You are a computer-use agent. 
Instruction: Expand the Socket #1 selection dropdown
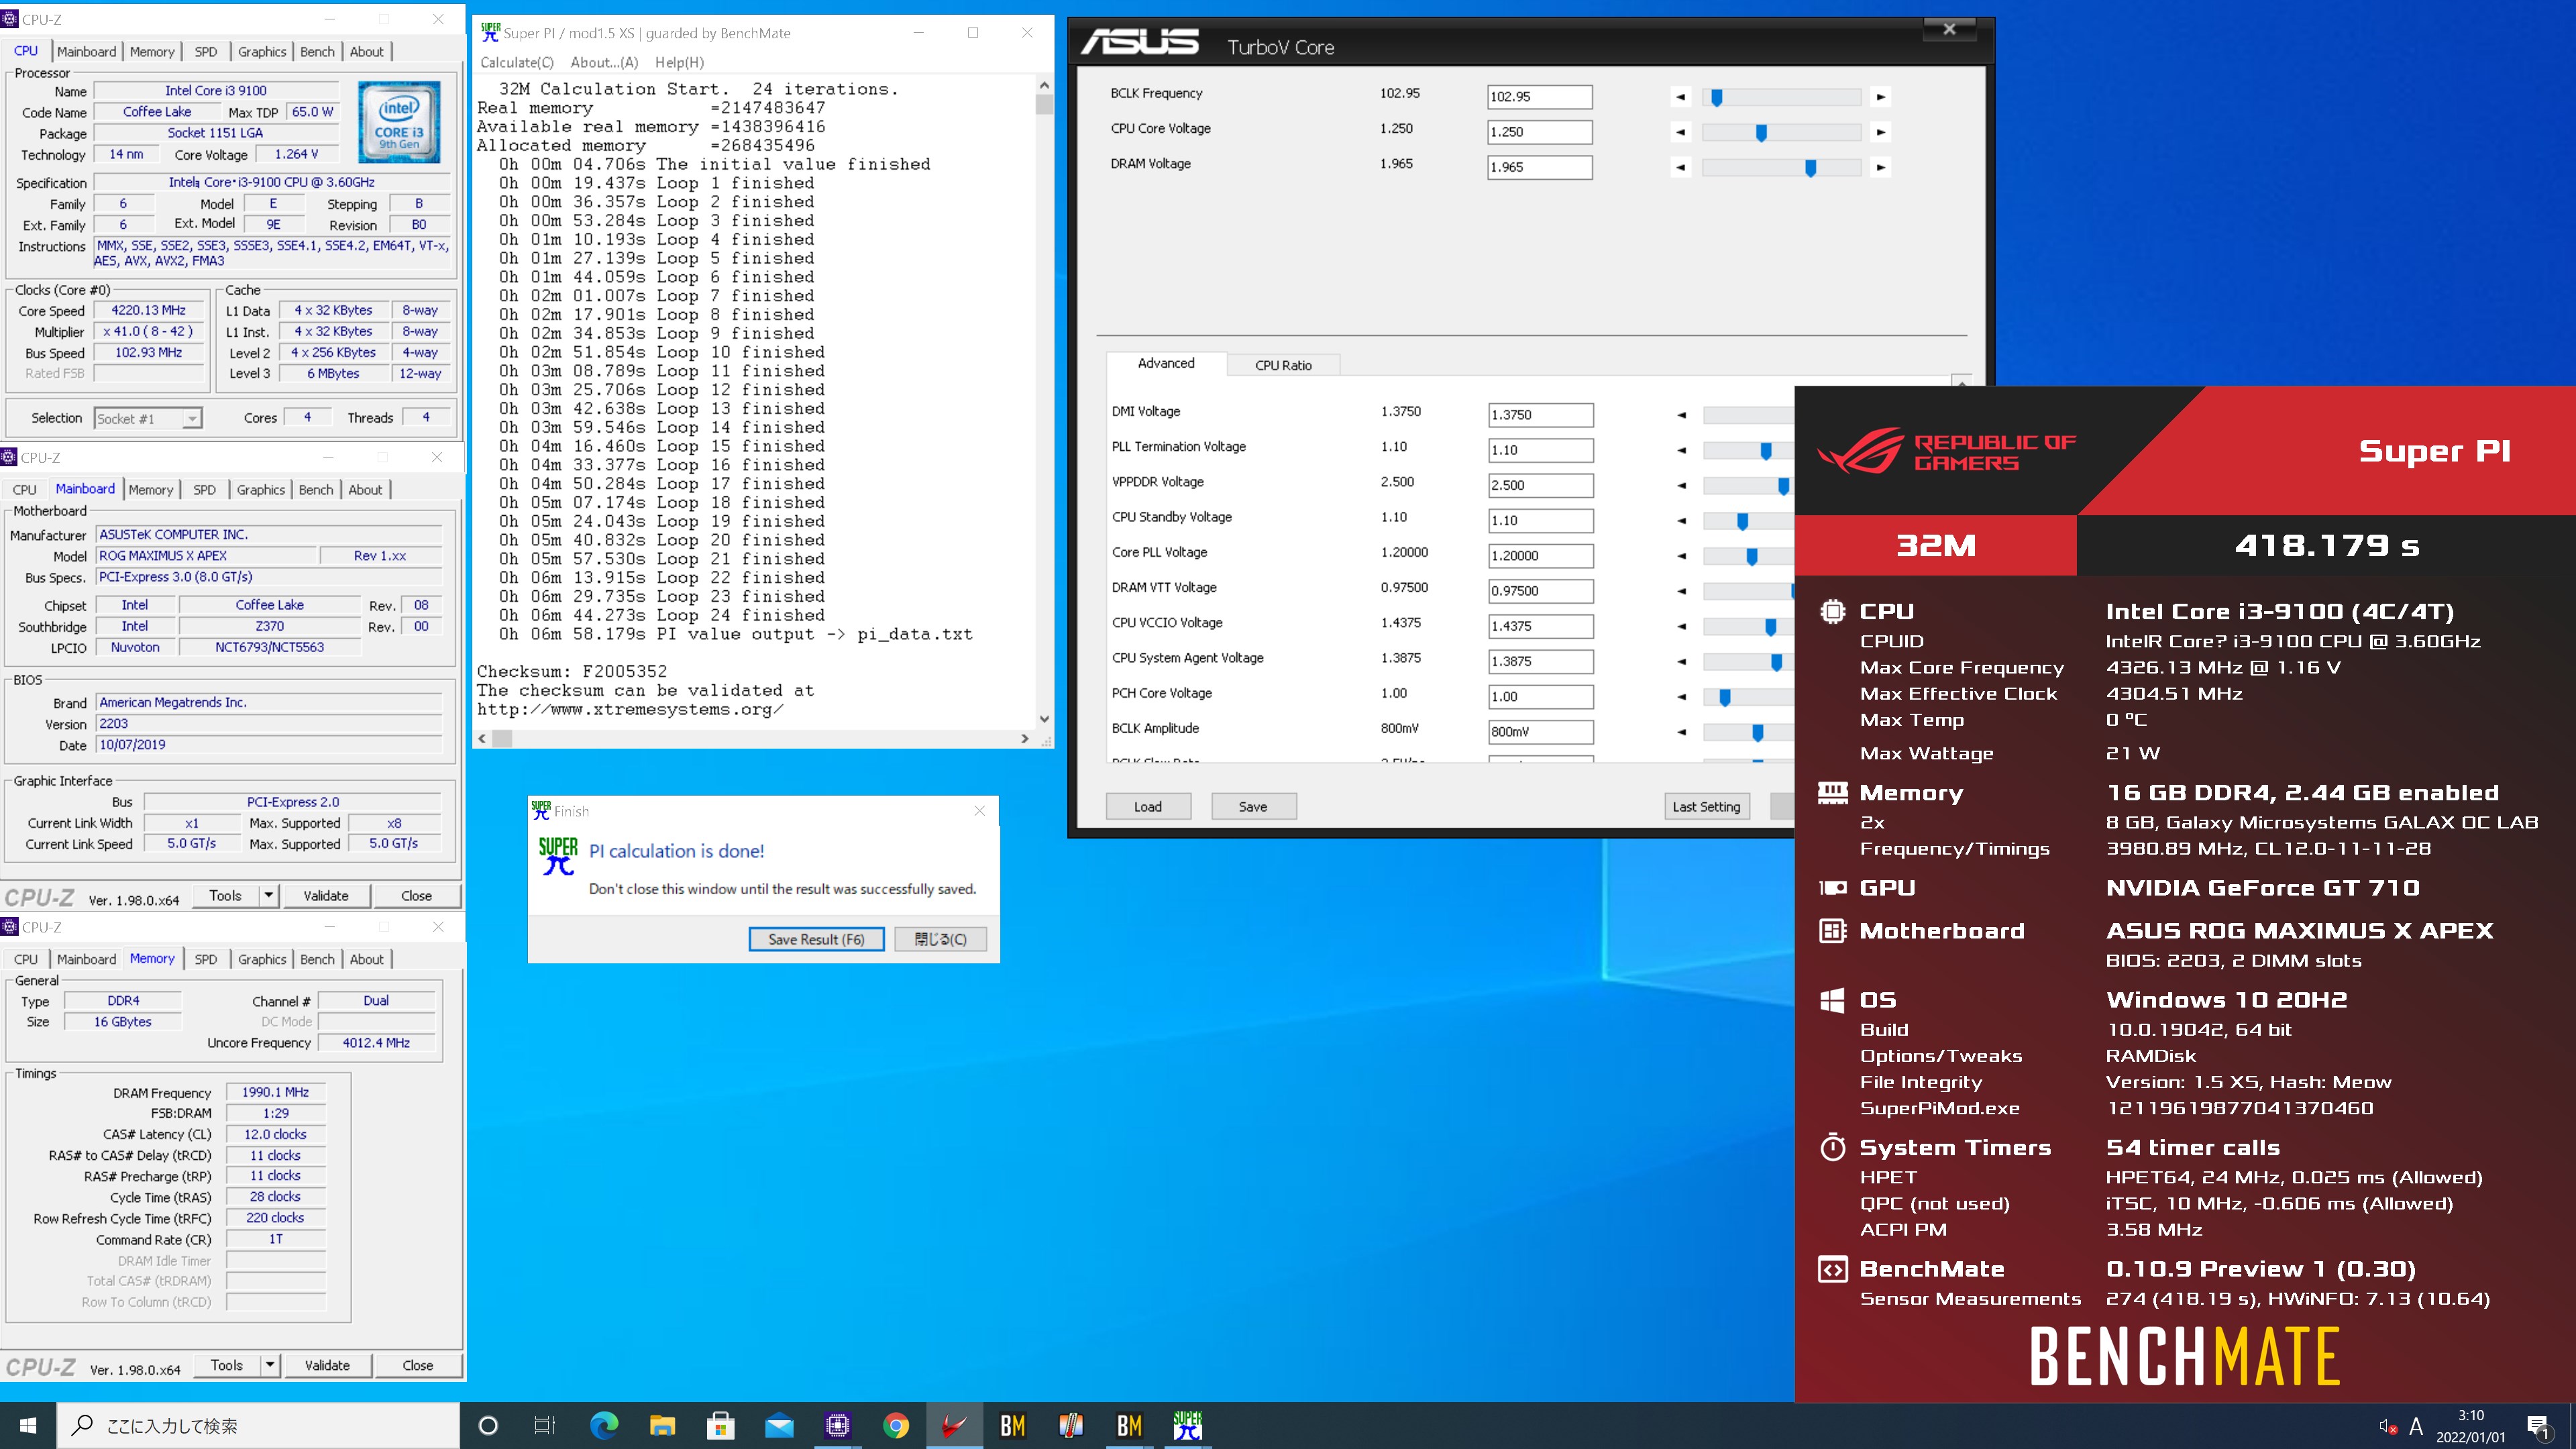pos(191,419)
